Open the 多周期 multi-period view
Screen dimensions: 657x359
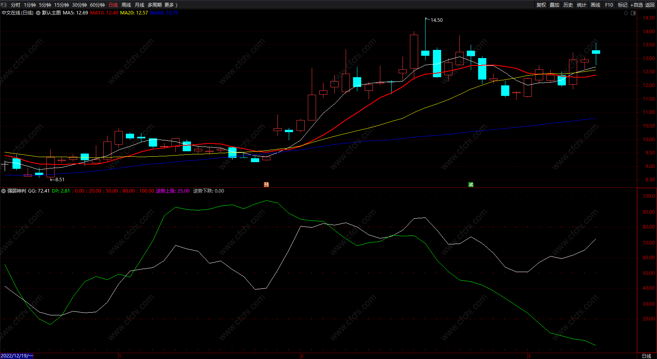155,5
